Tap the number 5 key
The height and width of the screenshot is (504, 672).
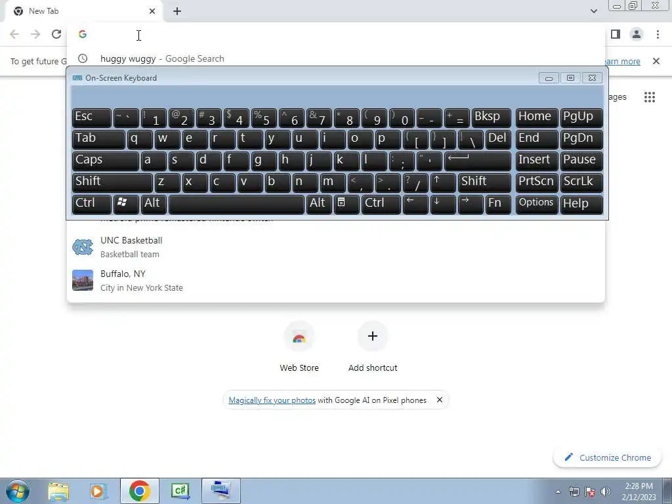(x=264, y=118)
